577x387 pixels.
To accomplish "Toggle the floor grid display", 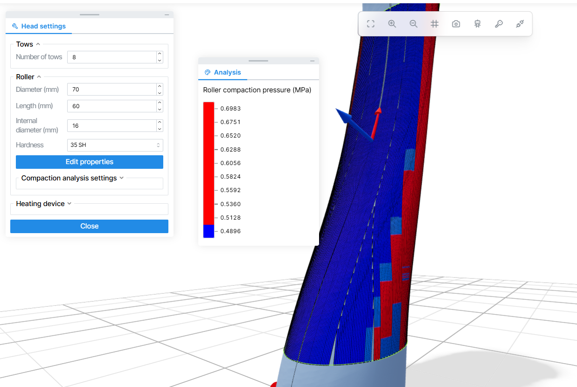I will pyautogui.click(x=435, y=24).
